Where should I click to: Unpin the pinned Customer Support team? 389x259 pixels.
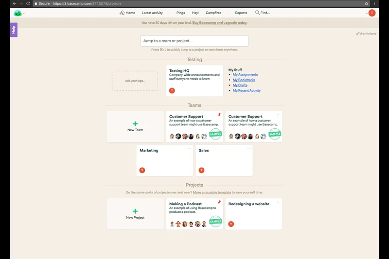point(219,115)
